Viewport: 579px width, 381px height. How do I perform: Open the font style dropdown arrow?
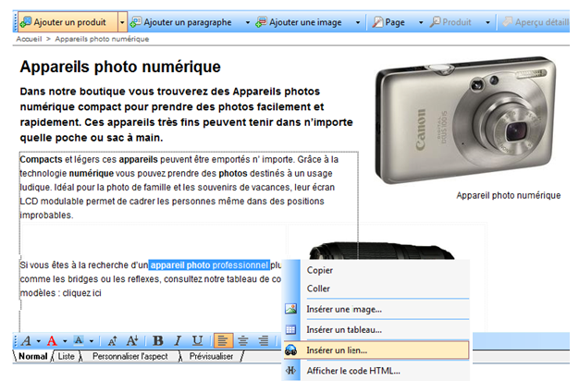(38, 341)
